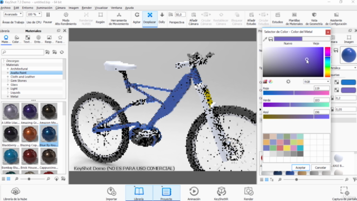The height and width of the screenshot is (201, 357).
Task: Open the Render menu
Action: click(87, 8)
